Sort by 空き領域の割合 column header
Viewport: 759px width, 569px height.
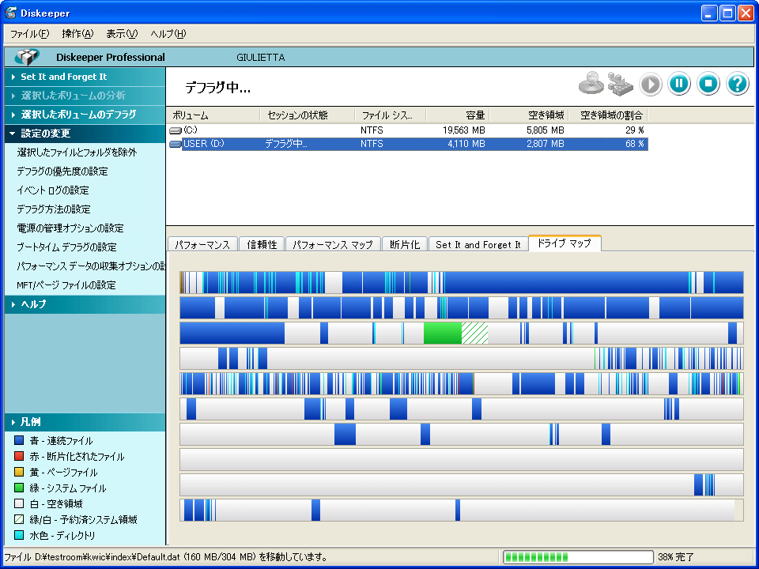[608, 115]
